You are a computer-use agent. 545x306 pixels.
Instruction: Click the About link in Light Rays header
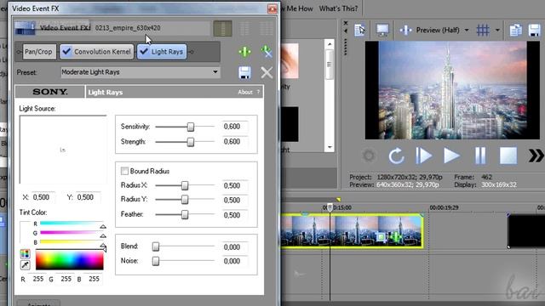pyautogui.click(x=245, y=92)
